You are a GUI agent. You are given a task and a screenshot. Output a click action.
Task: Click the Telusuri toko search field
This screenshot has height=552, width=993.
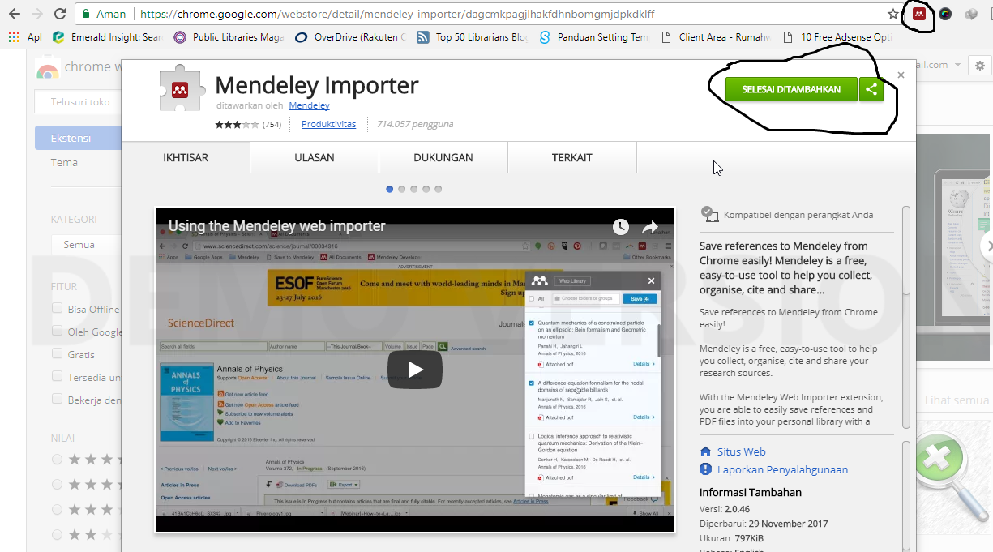[x=78, y=102]
